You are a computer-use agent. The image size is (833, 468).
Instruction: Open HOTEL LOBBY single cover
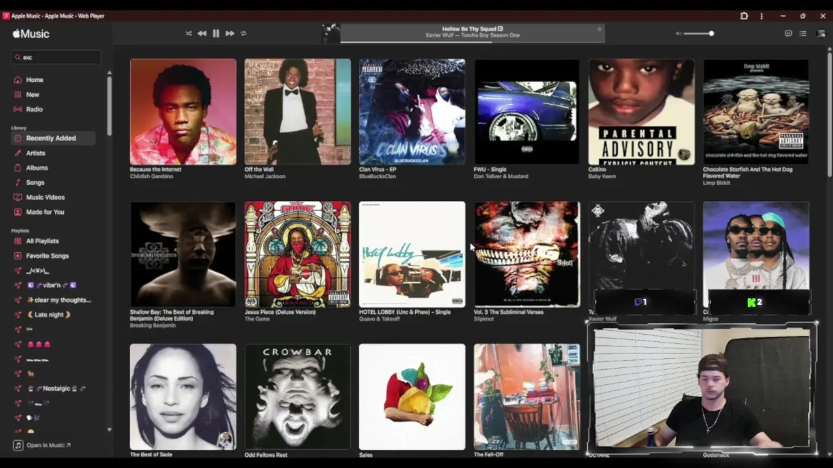click(412, 254)
